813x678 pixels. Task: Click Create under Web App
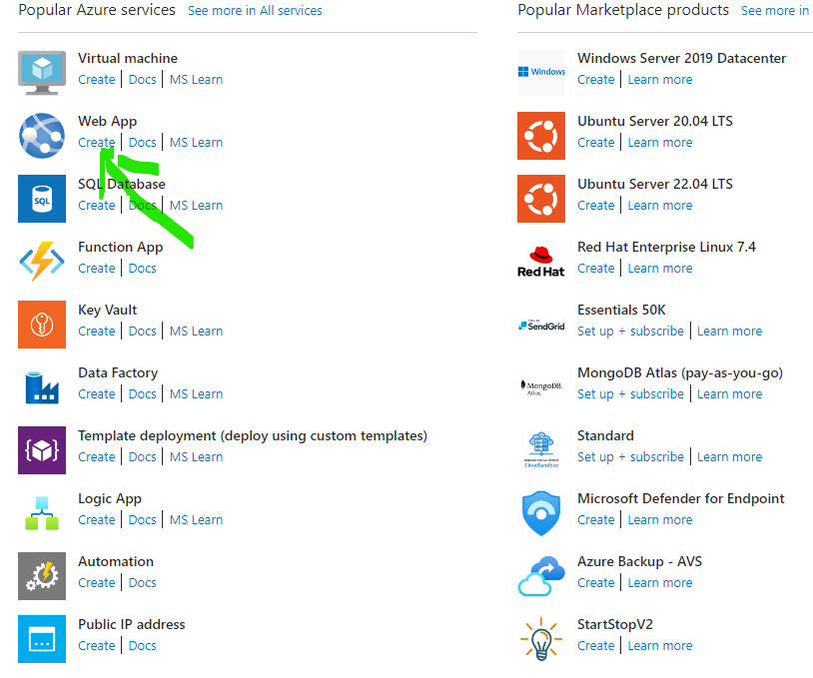click(97, 142)
